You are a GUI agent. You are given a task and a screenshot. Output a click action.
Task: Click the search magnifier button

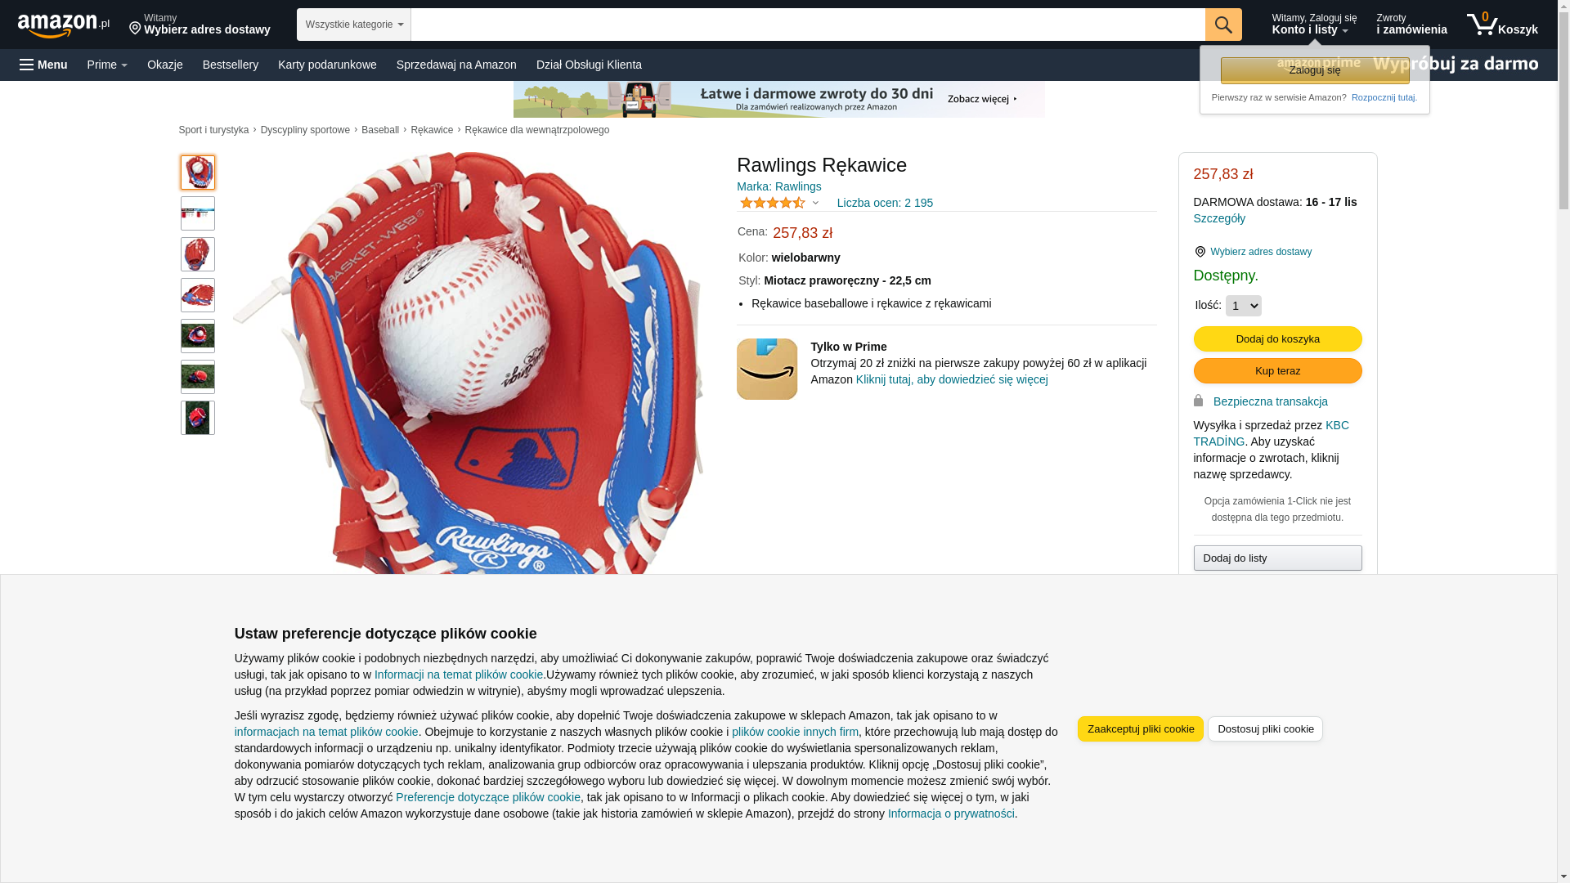pos(1223,25)
